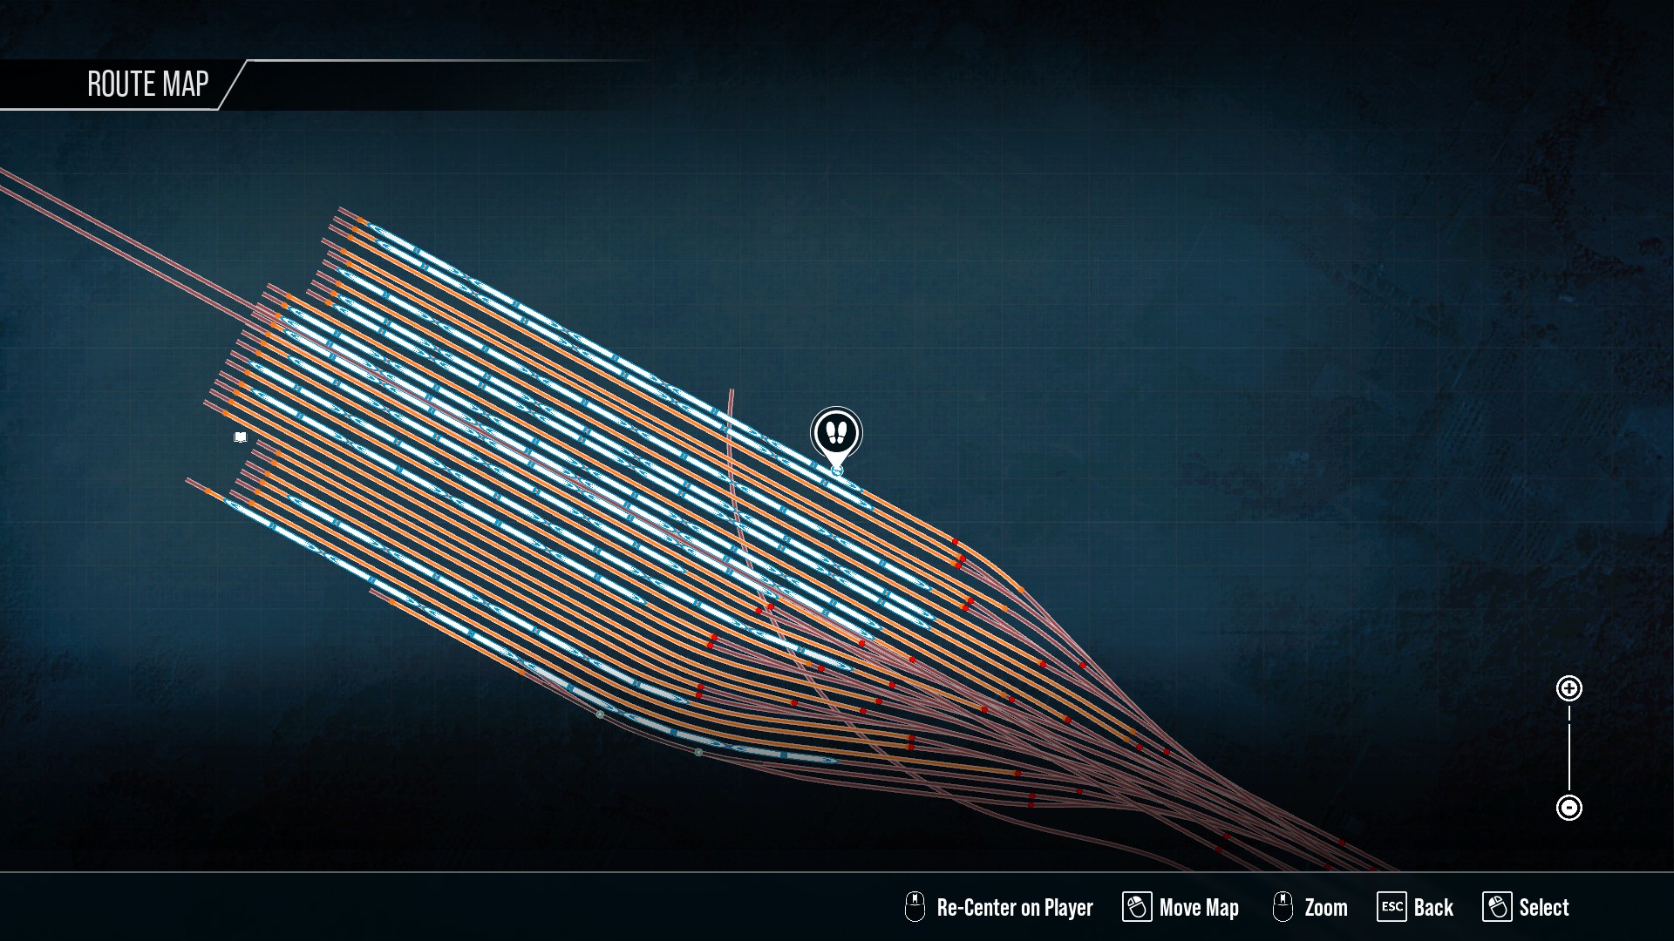Click the vertical zoom level slider track

[1569, 748]
